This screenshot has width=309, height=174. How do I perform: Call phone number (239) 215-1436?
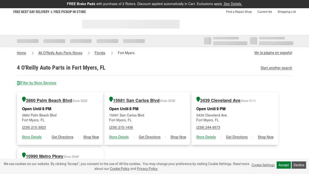(x=121, y=128)
